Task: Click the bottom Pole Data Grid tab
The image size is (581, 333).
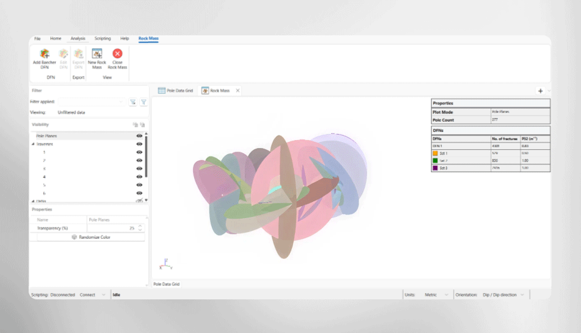Action: click(166, 284)
